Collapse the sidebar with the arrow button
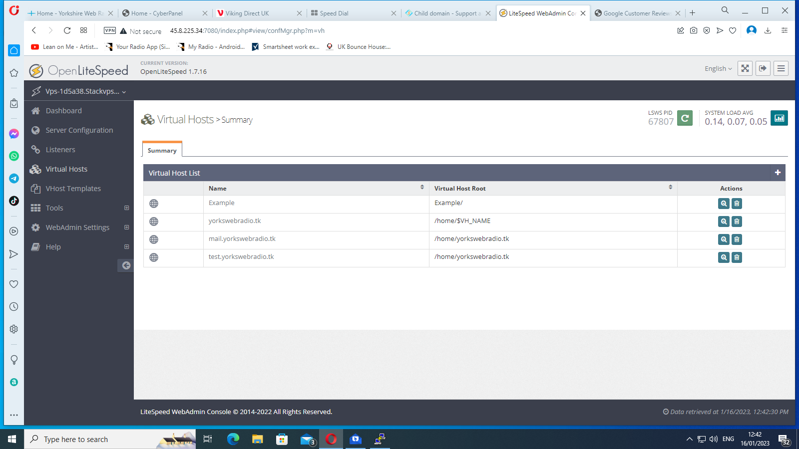 126,265
